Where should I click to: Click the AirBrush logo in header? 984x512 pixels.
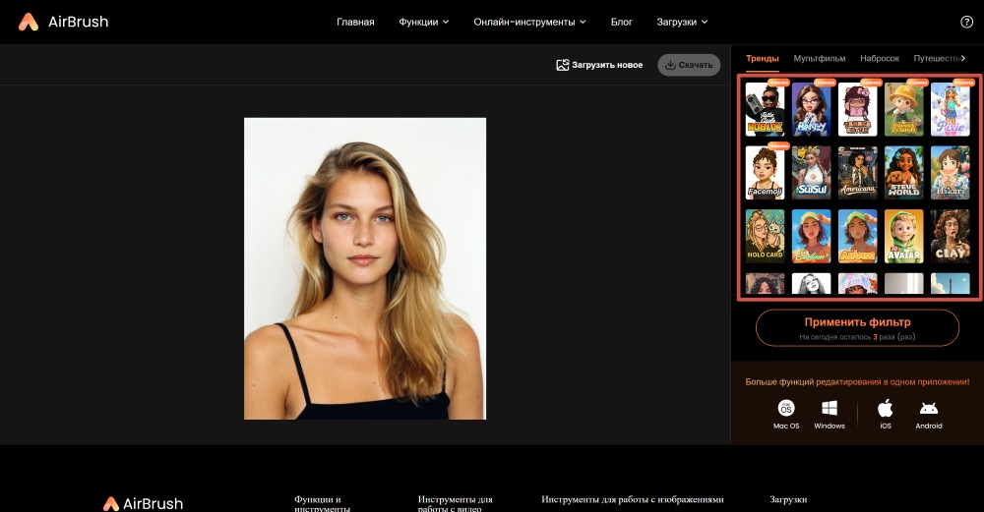click(63, 22)
